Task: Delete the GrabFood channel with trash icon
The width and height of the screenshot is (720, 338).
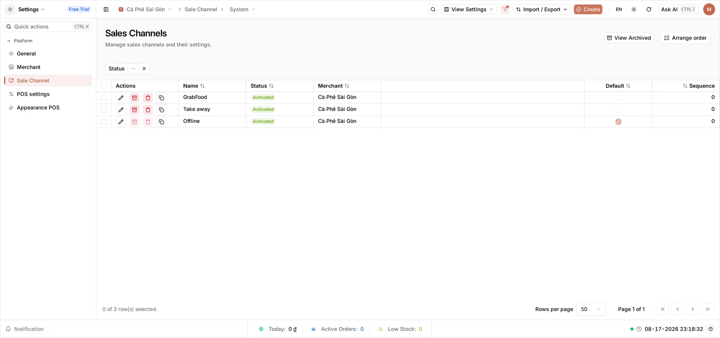Action: click(x=148, y=98)
